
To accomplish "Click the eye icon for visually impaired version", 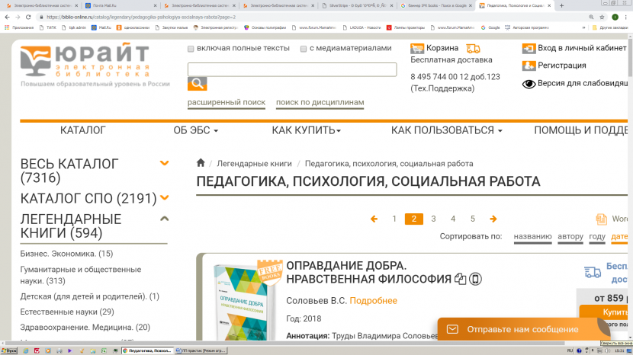I will tap(529, 84).
